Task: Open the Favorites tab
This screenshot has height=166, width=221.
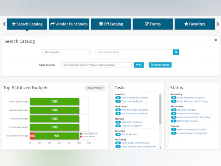Action: [195, 24]
